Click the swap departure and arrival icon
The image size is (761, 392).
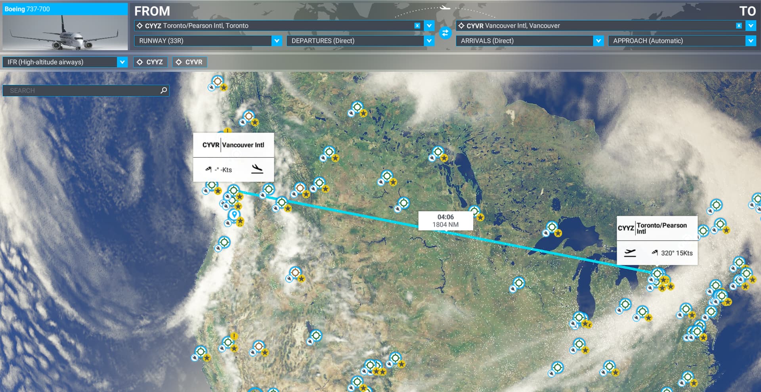coord(445,33)
